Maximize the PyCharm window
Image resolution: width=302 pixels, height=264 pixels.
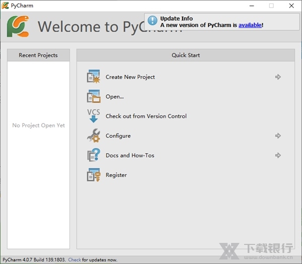pos(271,6)
